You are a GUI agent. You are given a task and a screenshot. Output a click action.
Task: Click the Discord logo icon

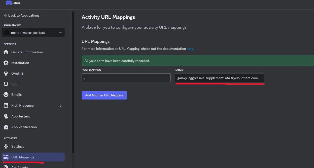point(9,3)
